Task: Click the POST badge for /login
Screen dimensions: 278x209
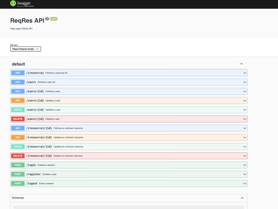Action: (x=18, y=165)
